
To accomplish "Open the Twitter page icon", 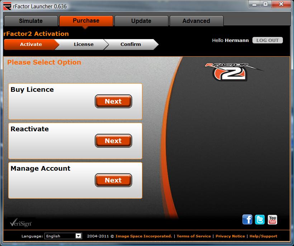I will [260, 219].
